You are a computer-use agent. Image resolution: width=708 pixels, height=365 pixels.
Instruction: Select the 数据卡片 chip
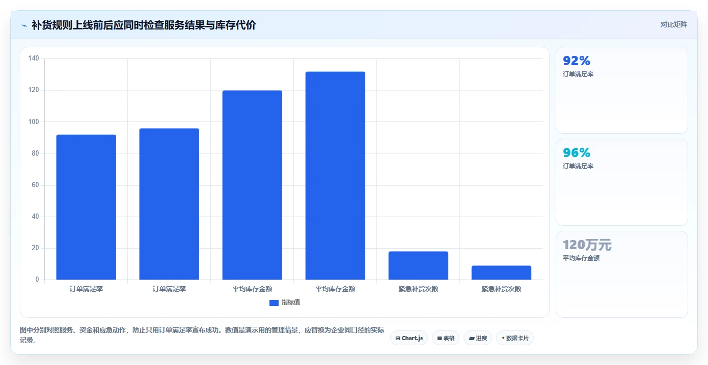pyautogui.click(x=514, y=338)
